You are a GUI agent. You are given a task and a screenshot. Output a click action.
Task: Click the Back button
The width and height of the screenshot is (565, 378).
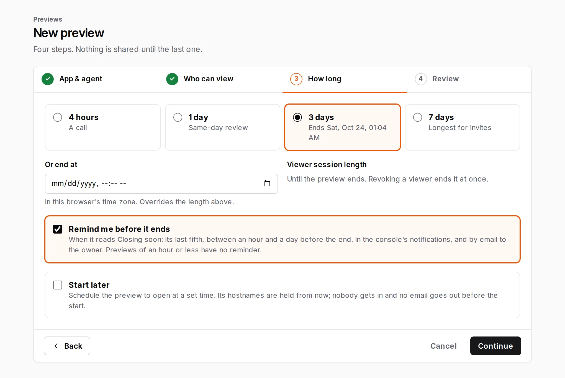[x=67, y=346]
